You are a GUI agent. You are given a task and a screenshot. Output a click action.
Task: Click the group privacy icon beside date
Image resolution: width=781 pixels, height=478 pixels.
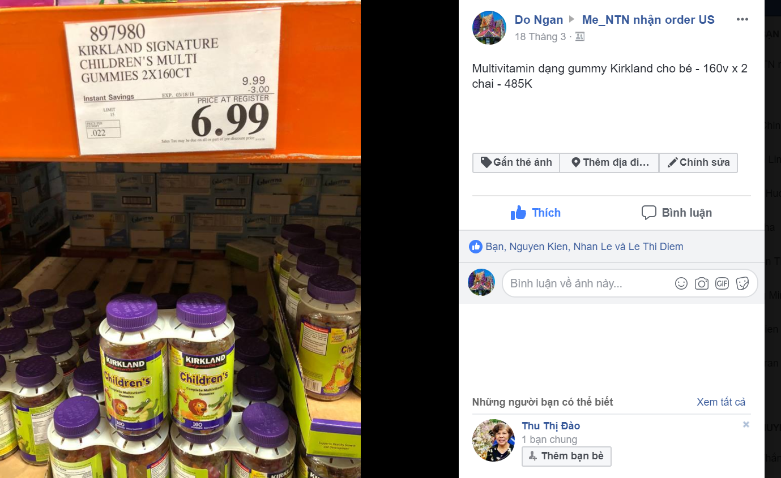pos(580,37)
